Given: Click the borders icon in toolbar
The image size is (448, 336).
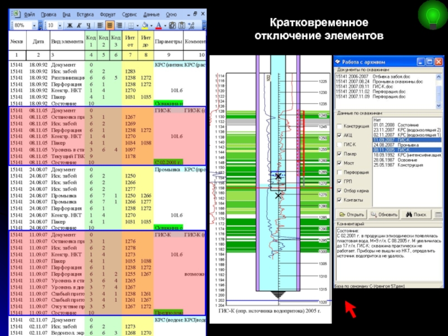Looking at the screenshot, I should [x=131, y=26].
